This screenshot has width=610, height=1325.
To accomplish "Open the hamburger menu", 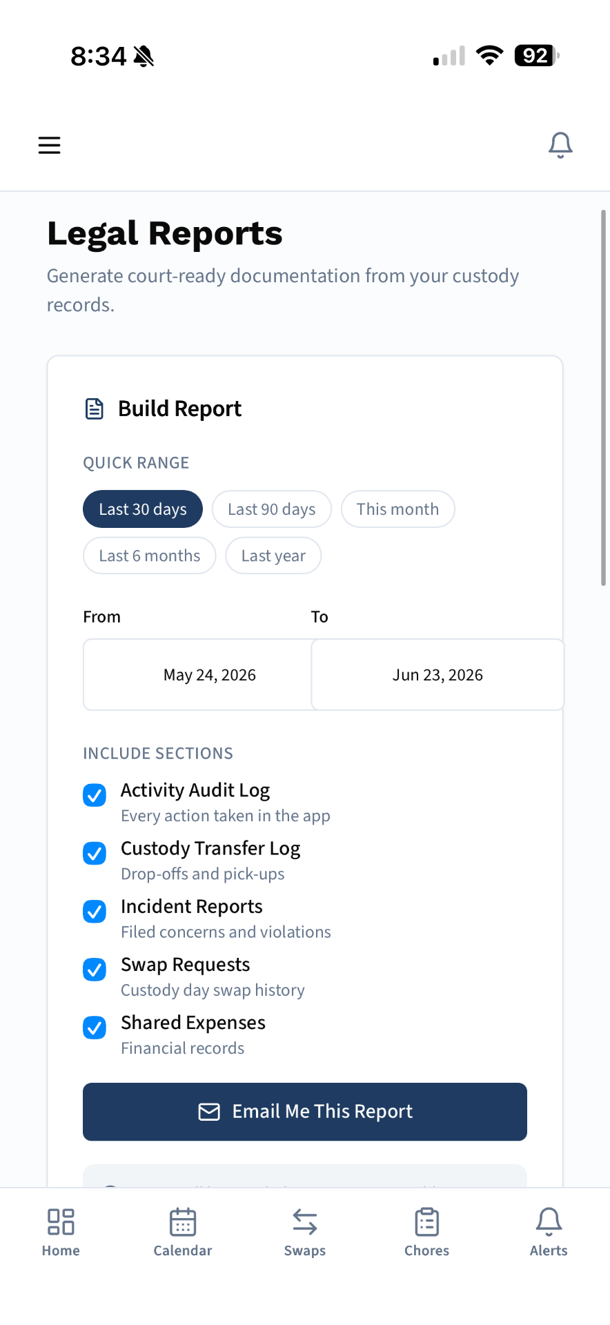I will pyautogui.click(x=49, y=145).
